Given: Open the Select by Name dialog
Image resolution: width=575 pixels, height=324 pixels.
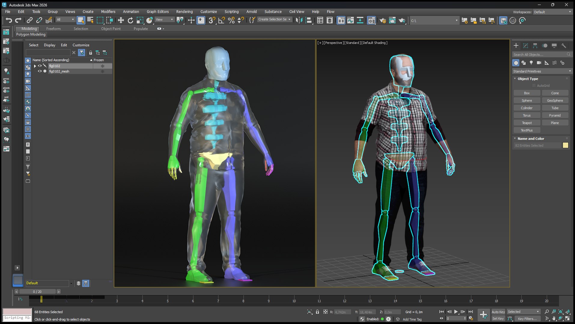Looking at the screenshot, I should [90, 20].
